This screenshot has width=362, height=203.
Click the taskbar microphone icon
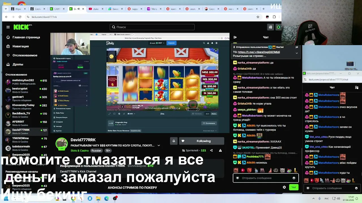pos(320,198)
